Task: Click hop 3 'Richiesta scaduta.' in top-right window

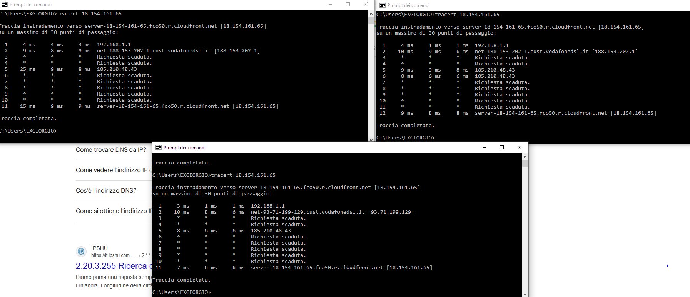Action: pos(503,58)
